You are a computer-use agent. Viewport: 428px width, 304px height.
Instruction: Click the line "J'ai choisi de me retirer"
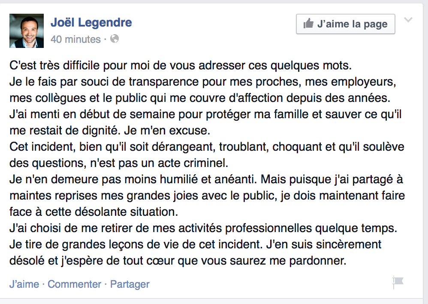click(x=203, y=228)
